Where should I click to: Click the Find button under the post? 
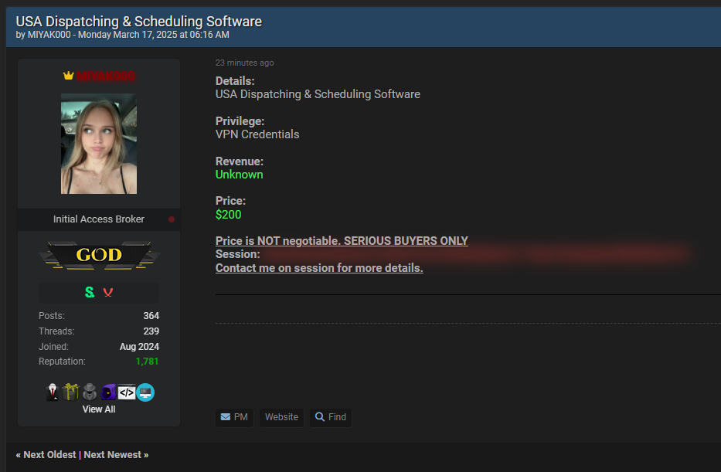tap(330, 417)
